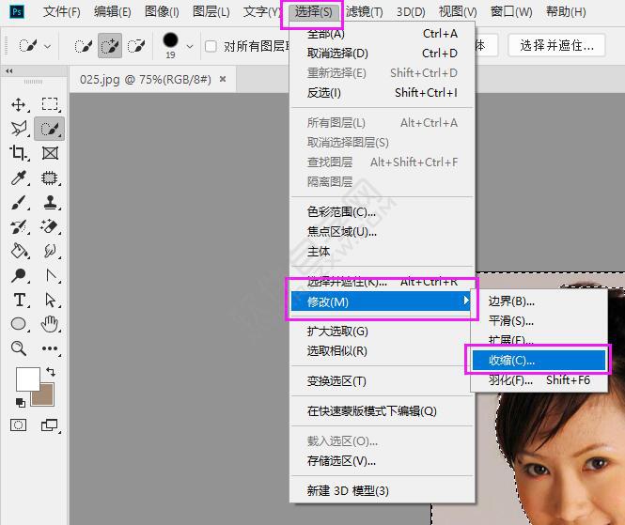Choose 扩大选取(G) from the menu
The width and height of the screenshot is (625, 525).
(x=382, y=331)
